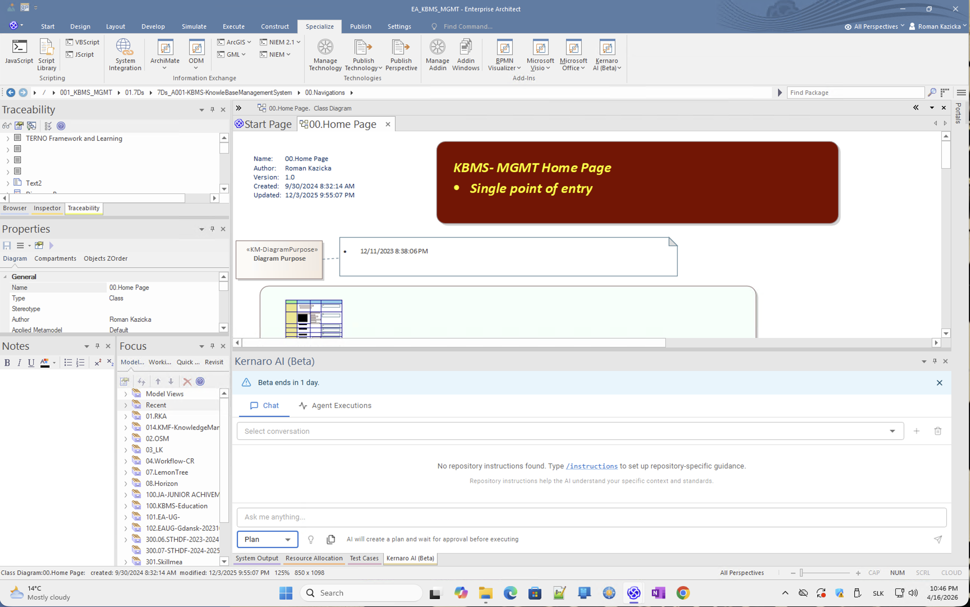Open the Script Library
This screenshot has width=970, height=607.
point(47,55)
